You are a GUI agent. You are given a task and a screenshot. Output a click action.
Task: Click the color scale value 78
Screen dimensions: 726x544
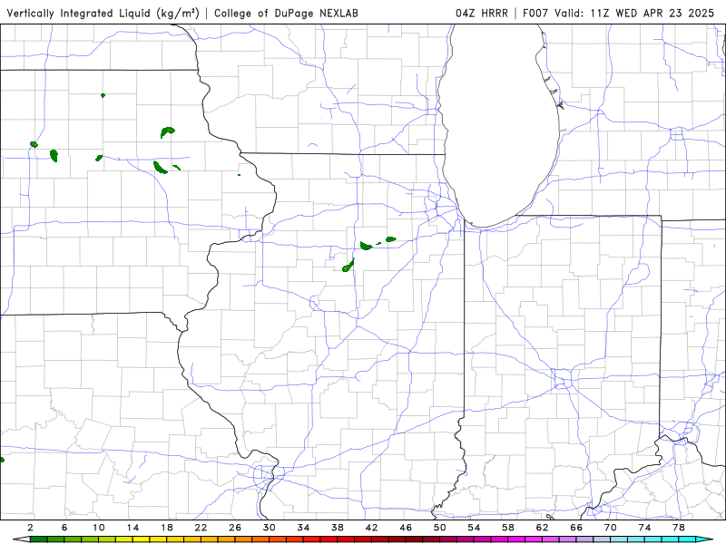(x=678, y=528)
